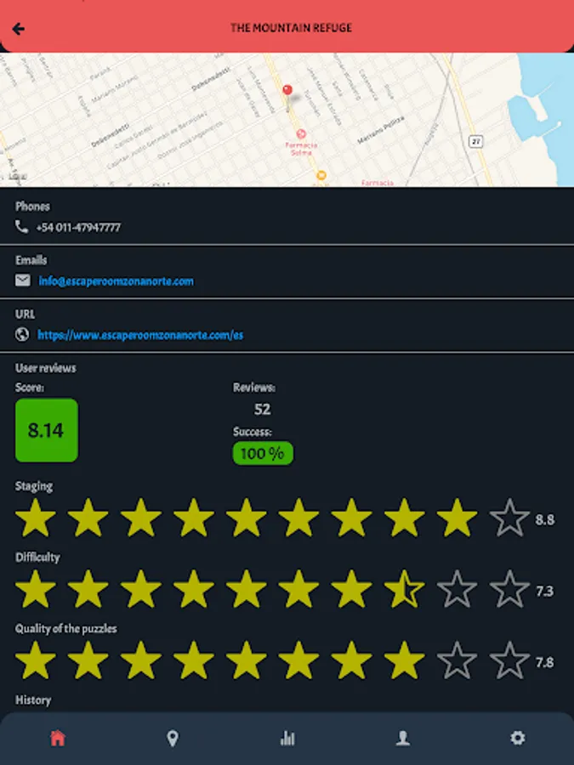Go back using the arrow icon

19,29
